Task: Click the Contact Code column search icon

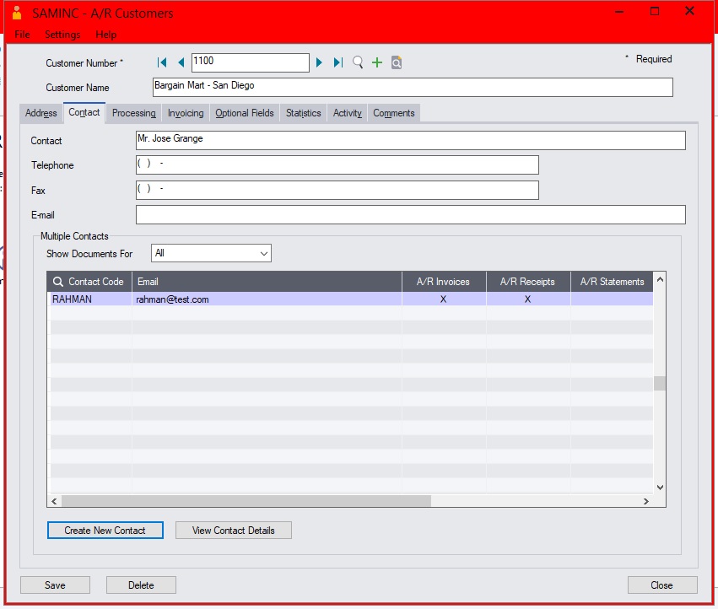Action: click(58, 282)
